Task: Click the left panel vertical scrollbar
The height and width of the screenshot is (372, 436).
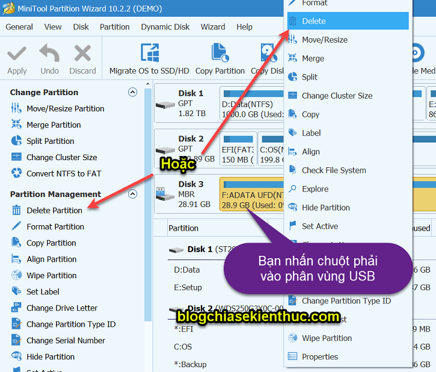Action: pyautogui.click(x=148, y=205)
